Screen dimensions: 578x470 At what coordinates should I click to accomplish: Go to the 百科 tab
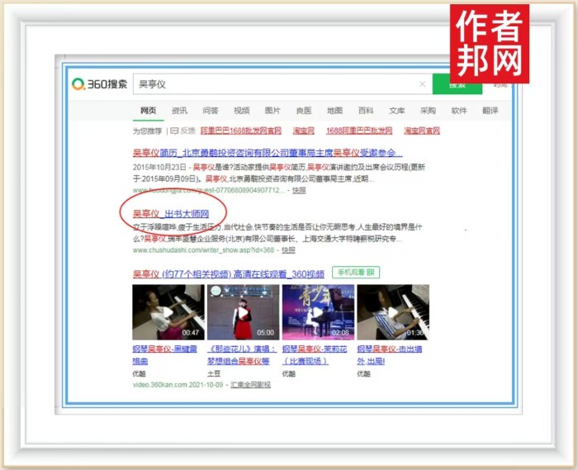pyautogui.click(x=366, y=111)
